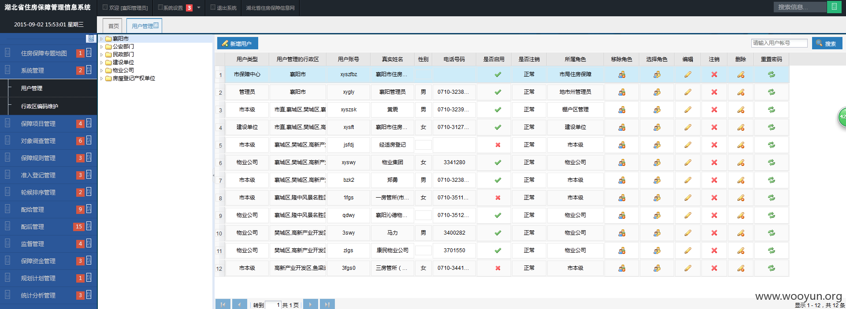The image size is (846, 309).
Task: Select 郑勇 name cell
Action: coord(393,180)
